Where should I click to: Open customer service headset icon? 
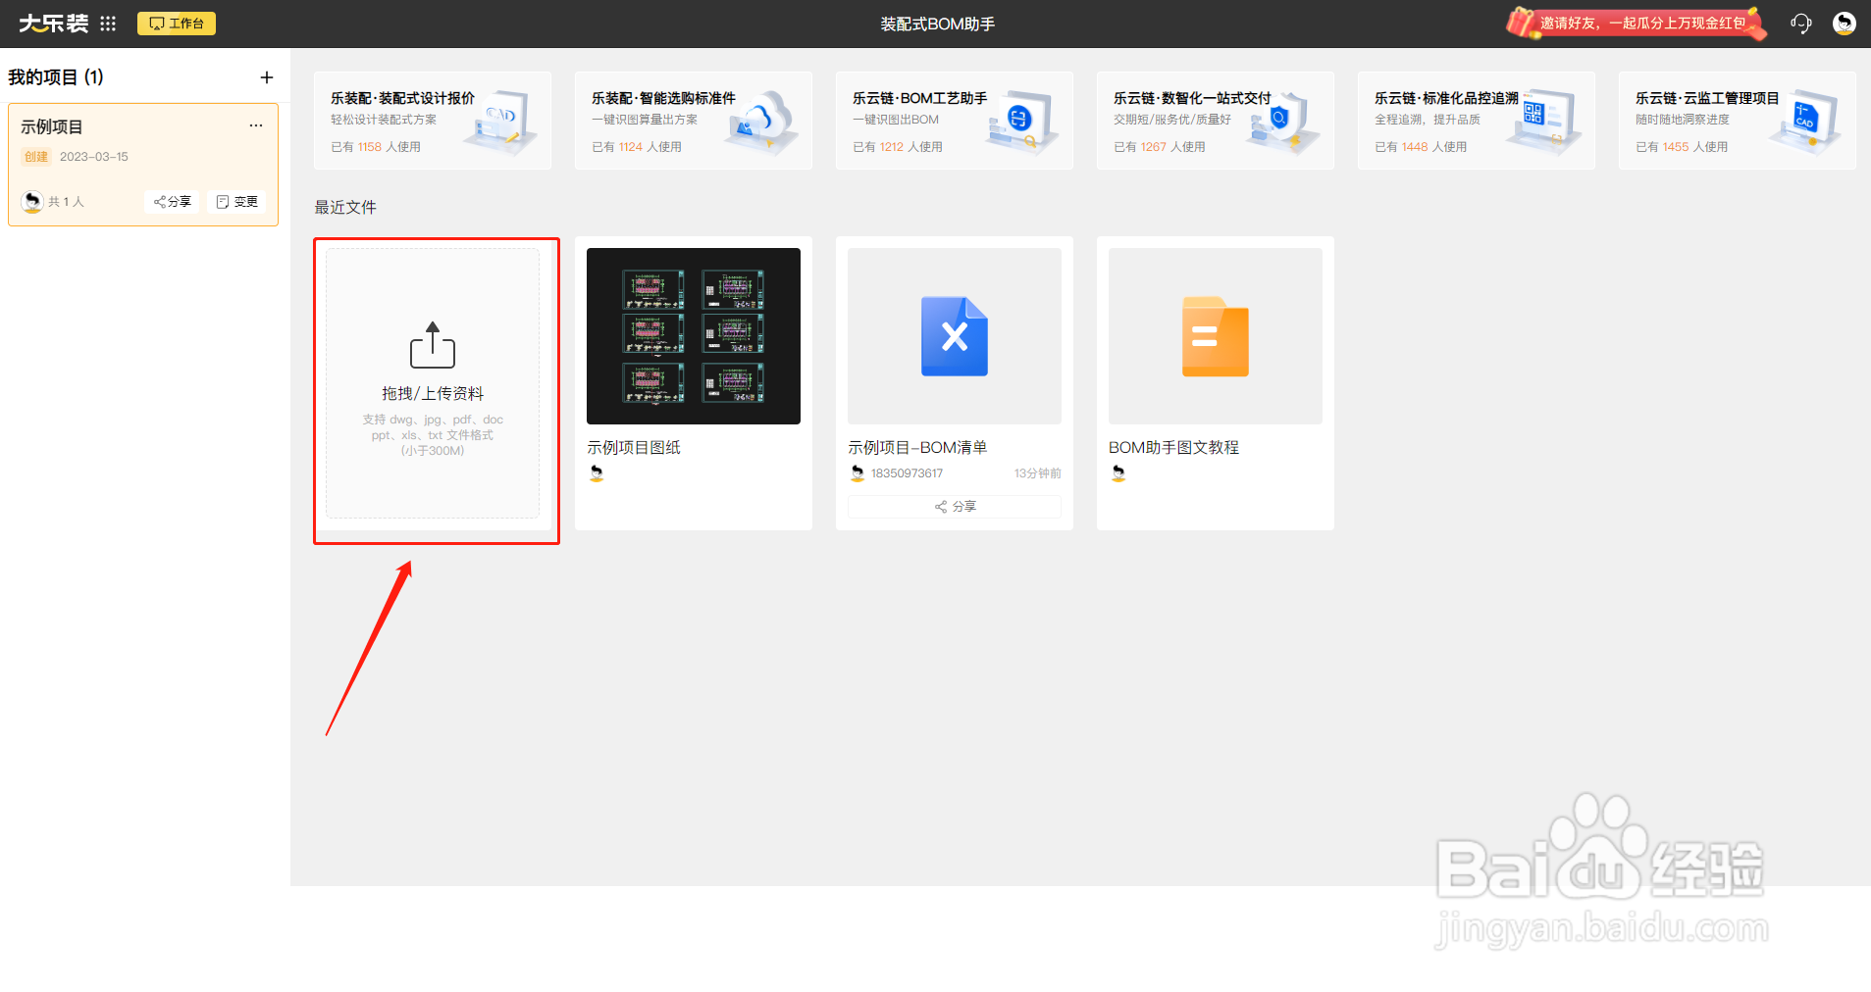pyautogui.click(x=1800, y=24)
